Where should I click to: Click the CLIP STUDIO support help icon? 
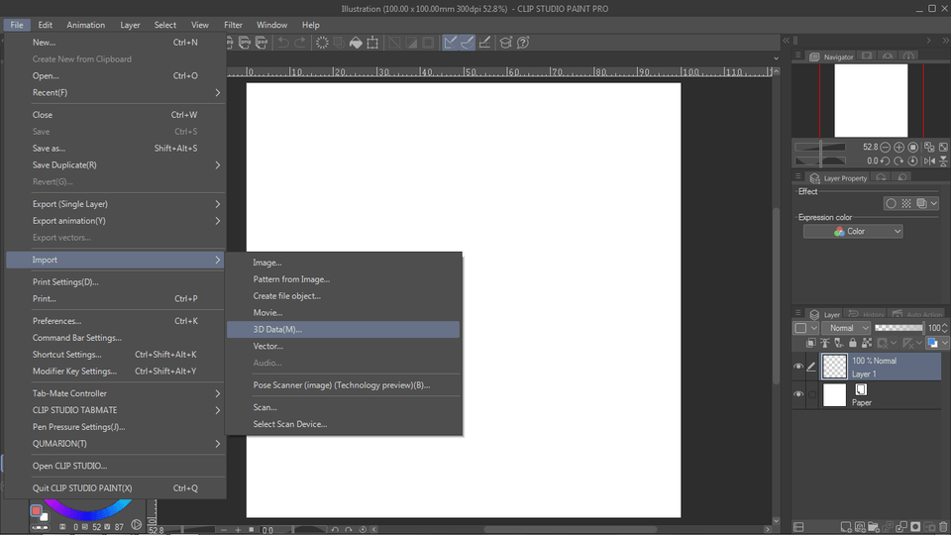(523, 43)
